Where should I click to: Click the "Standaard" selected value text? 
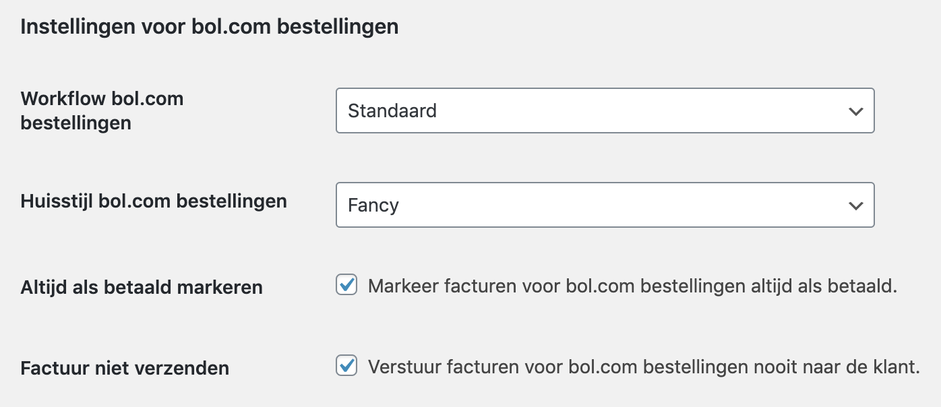(392, 111)
